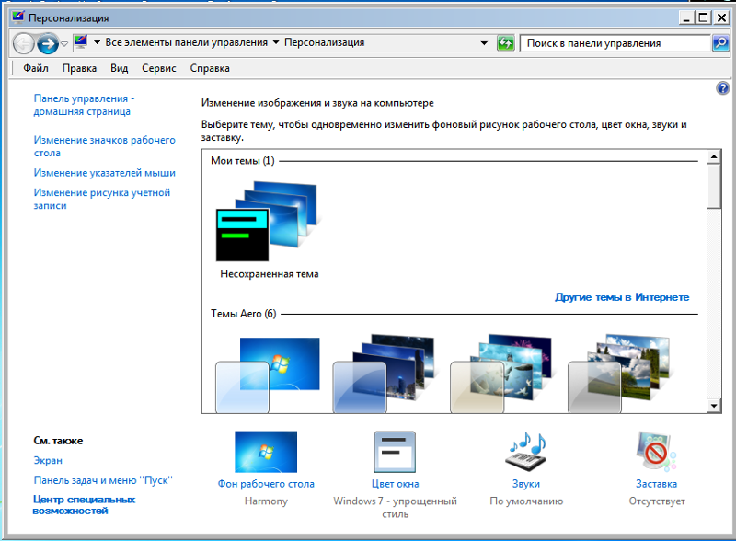Viewport: 736px width, 541px height.
Task: Open the 'Экран' link
Action: (48, 460)
